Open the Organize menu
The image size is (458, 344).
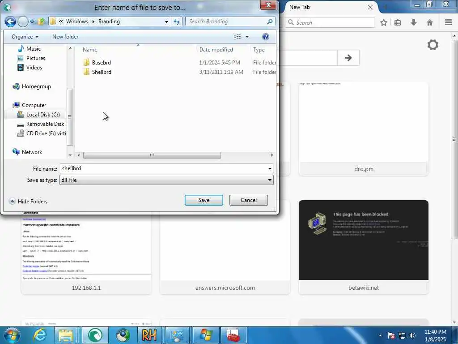click(x=25, y=37)
